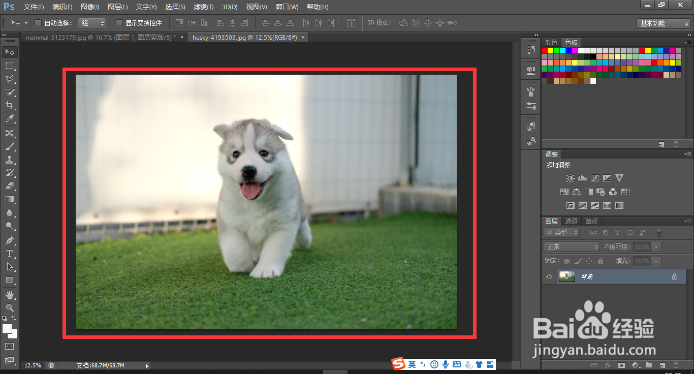The height and width of the screenshot is (374, 694).
Task: Click the Background layer thumbnail
Action: [x=566, y=276]
